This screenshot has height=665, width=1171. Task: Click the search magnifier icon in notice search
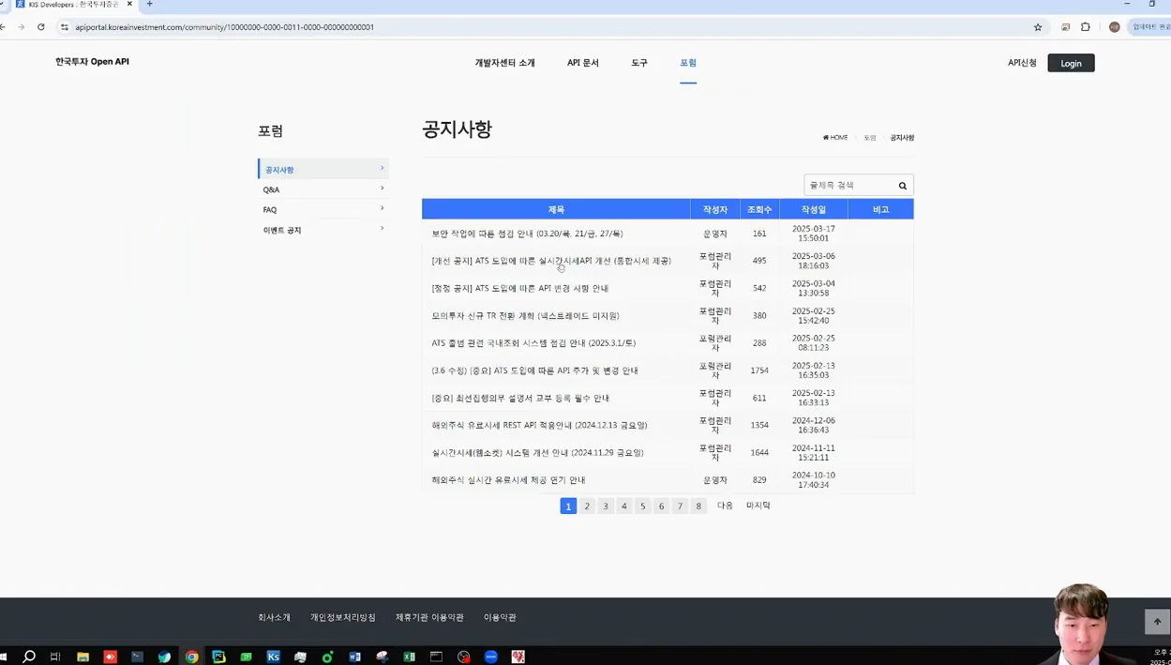click(x=903, y=186)
